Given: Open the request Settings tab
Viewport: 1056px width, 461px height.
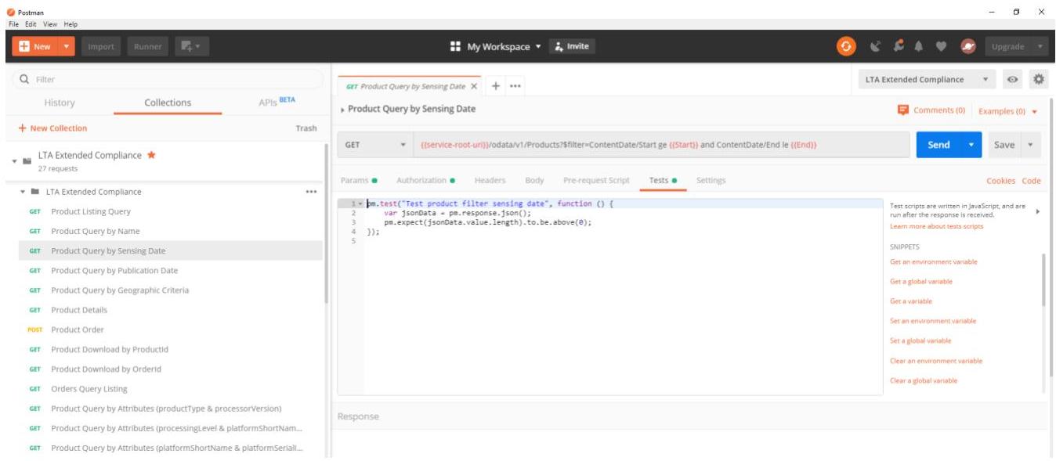Looking at the screenshot, I should (711, 180).
